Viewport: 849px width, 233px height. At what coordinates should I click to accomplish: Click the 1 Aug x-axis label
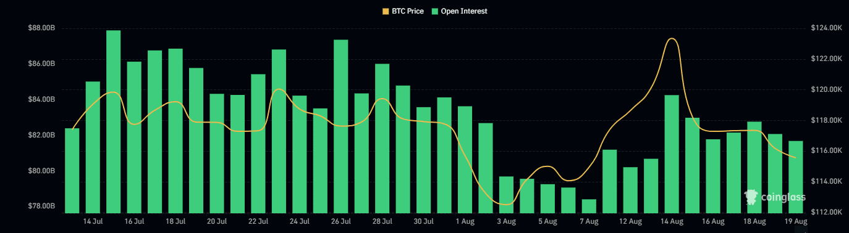[x=465, y=221]
